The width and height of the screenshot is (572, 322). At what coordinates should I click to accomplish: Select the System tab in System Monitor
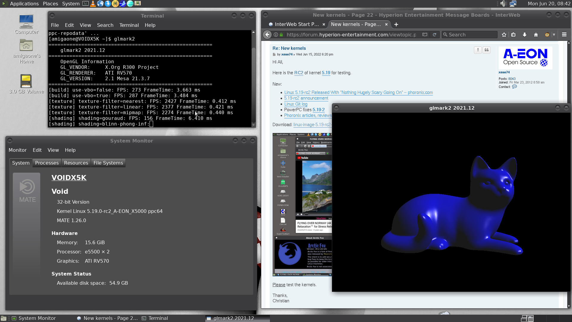[21, 163]
